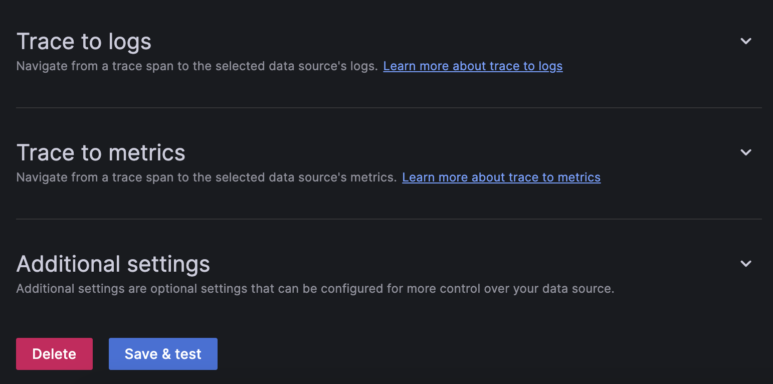Show trace to logs configuration options
Screen dimensions: 773x384
(x=746, y=41)
